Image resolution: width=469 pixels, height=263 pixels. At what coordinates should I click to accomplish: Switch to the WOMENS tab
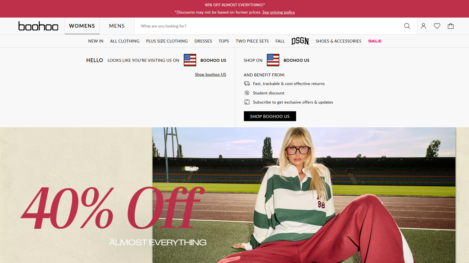pos(82,26)
